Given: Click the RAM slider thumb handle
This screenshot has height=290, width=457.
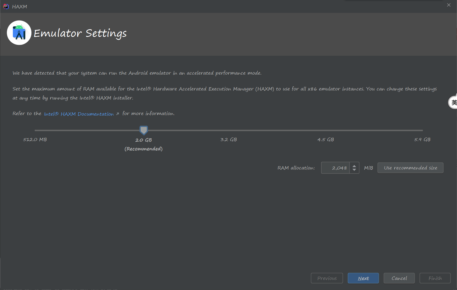Looking at the screenshot, I should pyautogui.click(x=144, y=130).
